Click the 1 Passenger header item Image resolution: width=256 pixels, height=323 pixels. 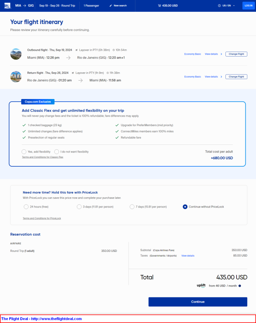91,6
